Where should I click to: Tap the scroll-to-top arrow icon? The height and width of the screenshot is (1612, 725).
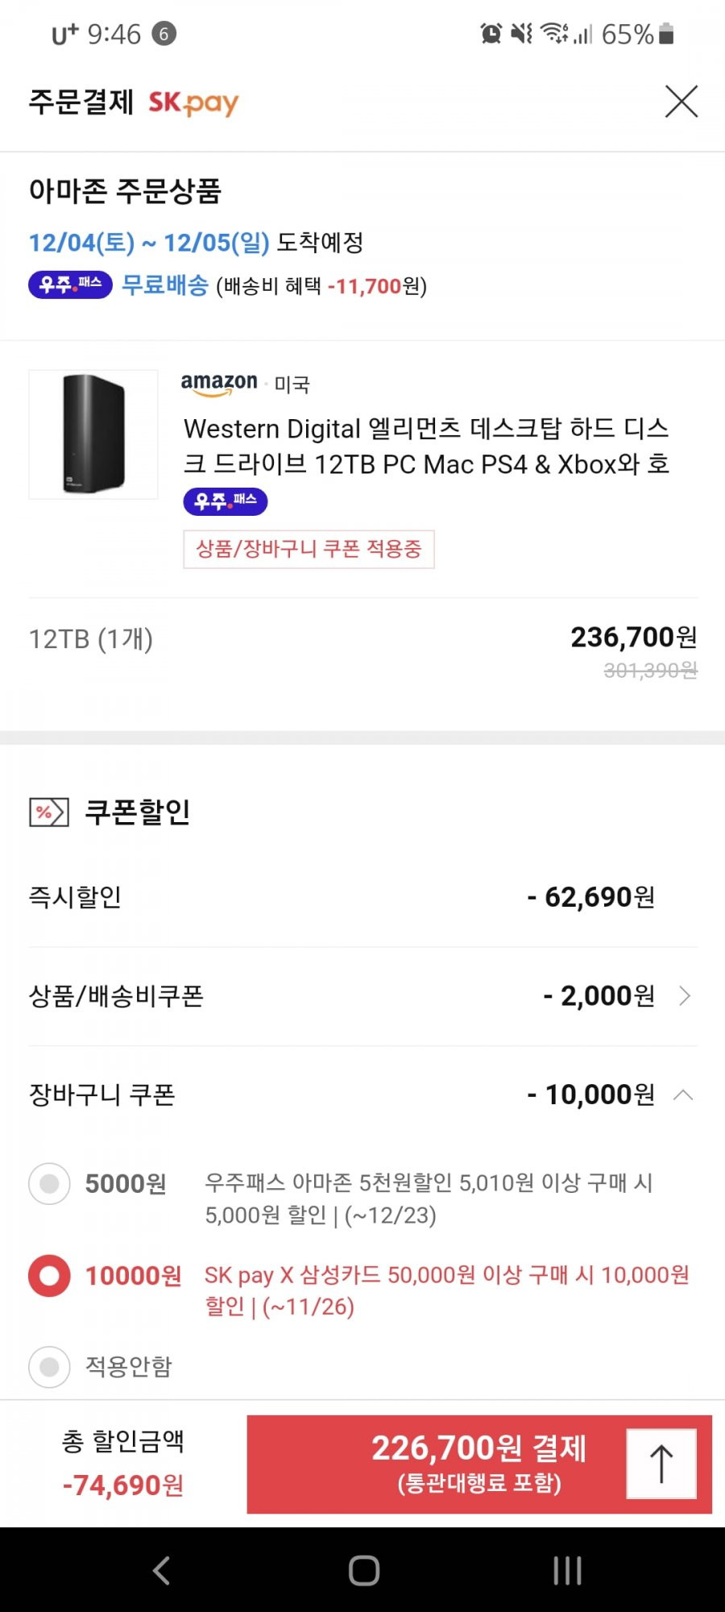point(661,1464)
